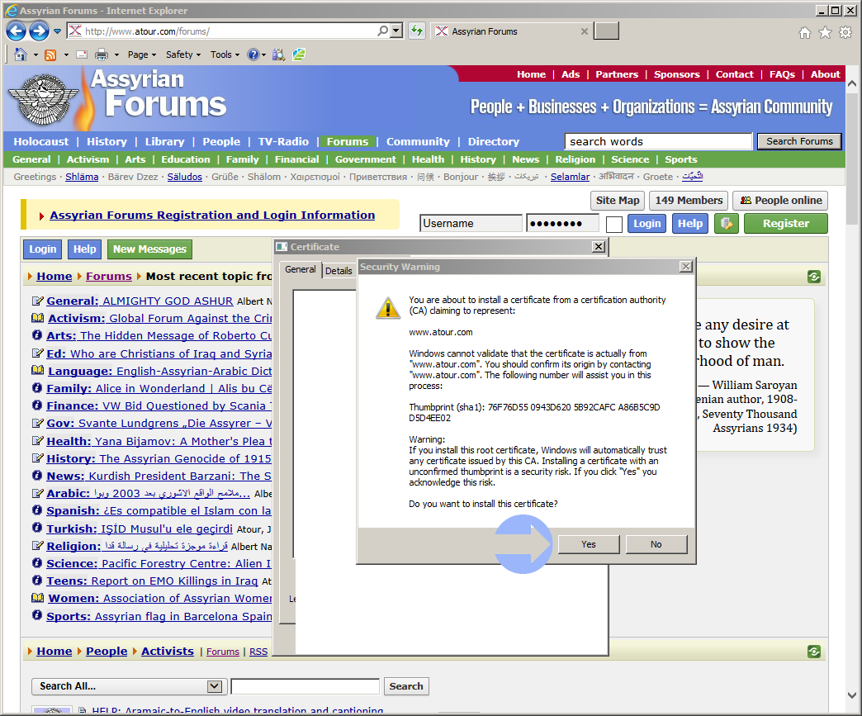This screenshot has height=716, width=862.
Task: Click the browser Forward arrow button
Action: (39, 31)
